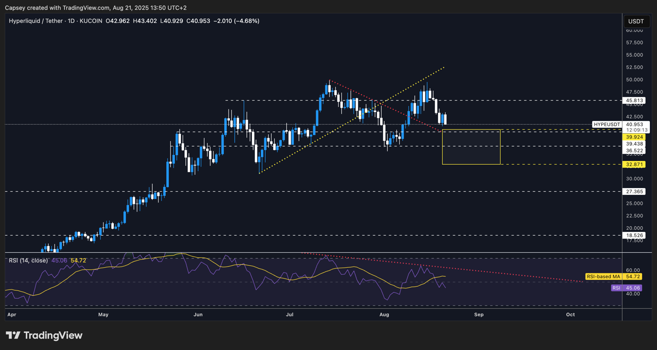Viewport: 657px width, 350px height.
Task: Click the Jun label on time axis
Action: (199, 315)
